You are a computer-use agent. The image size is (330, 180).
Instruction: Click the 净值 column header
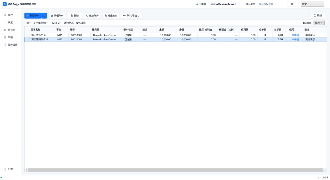[x=181, y=30]
